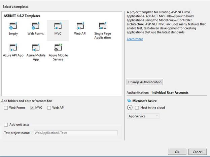Select the Single Page Application template
The width and height of the screenshot is (210, 157).
(x=103, y=27)
